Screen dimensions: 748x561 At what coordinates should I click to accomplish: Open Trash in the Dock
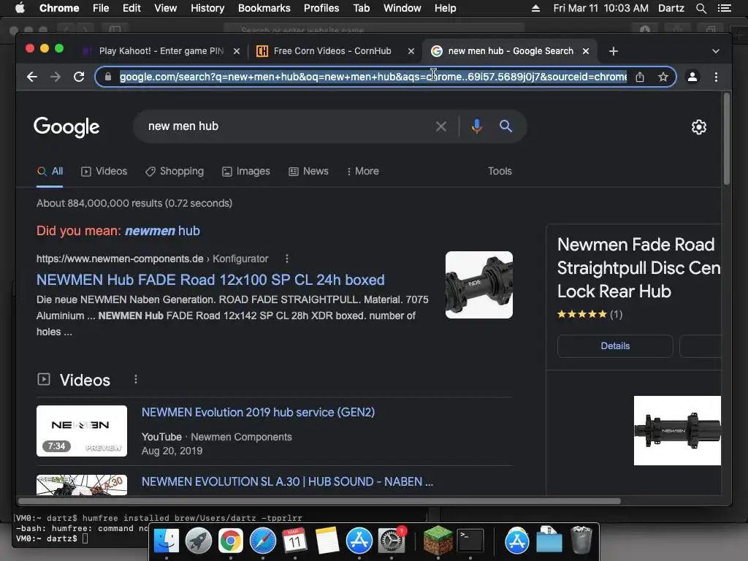coord(581,541)
